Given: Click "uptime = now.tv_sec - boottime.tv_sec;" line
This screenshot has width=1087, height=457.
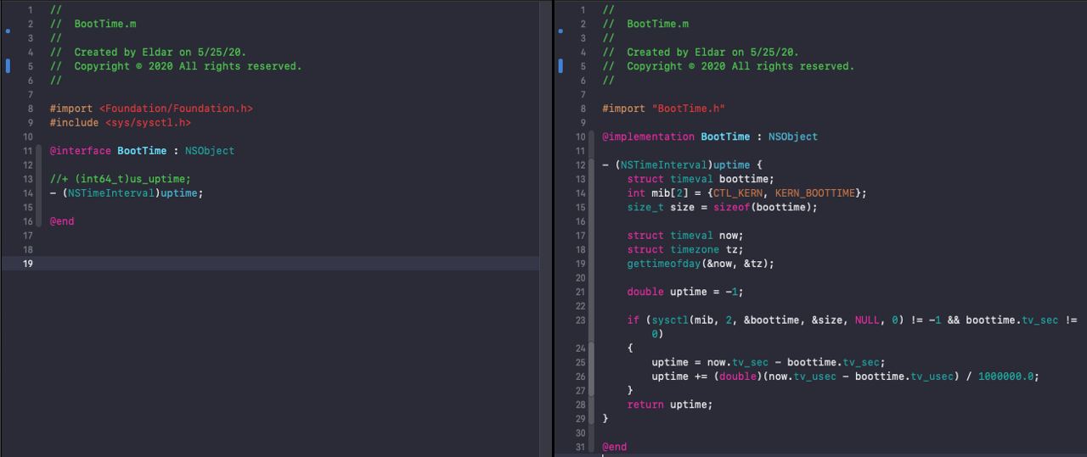Looking at the screenshot, I should pos(769,362).
